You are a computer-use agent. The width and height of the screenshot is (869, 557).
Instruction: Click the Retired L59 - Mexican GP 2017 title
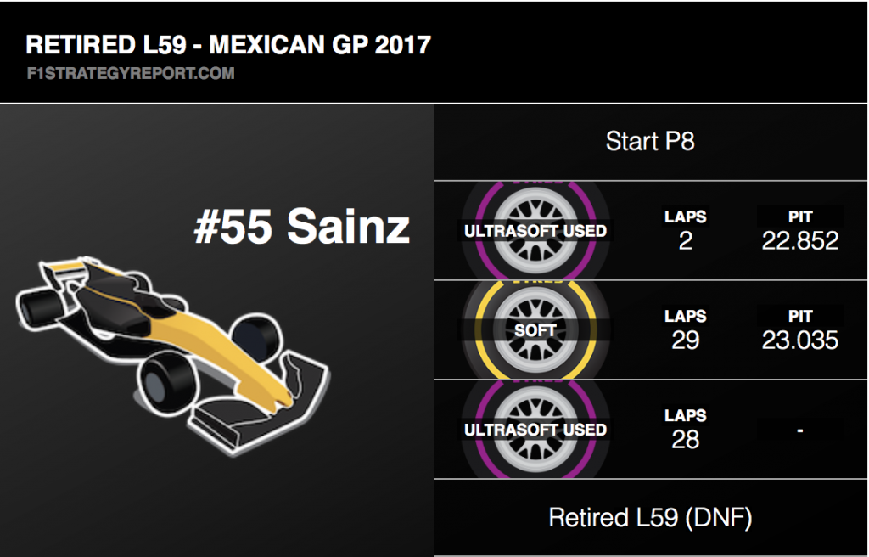coord(228,45)
